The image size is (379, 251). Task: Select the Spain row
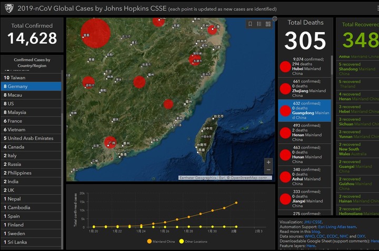point(31,216)
